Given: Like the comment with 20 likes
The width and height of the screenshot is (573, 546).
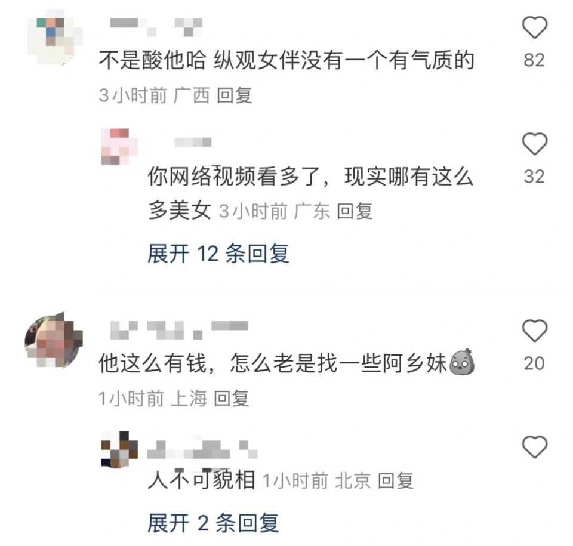Looking at the screenshot, I should pyautogui.click(x=535, y=331).
